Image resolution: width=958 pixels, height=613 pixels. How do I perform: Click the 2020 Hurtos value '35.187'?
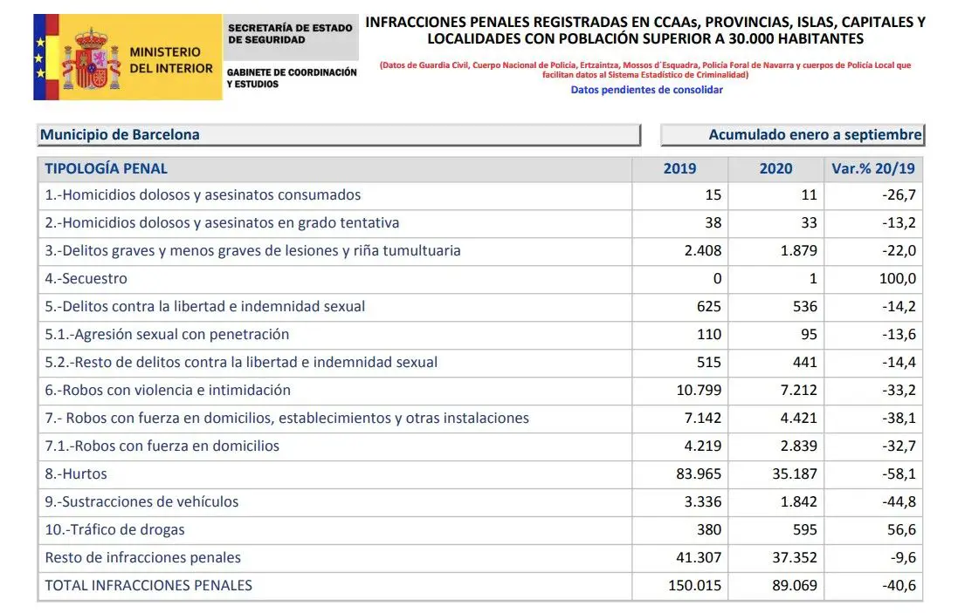point(776,474)
